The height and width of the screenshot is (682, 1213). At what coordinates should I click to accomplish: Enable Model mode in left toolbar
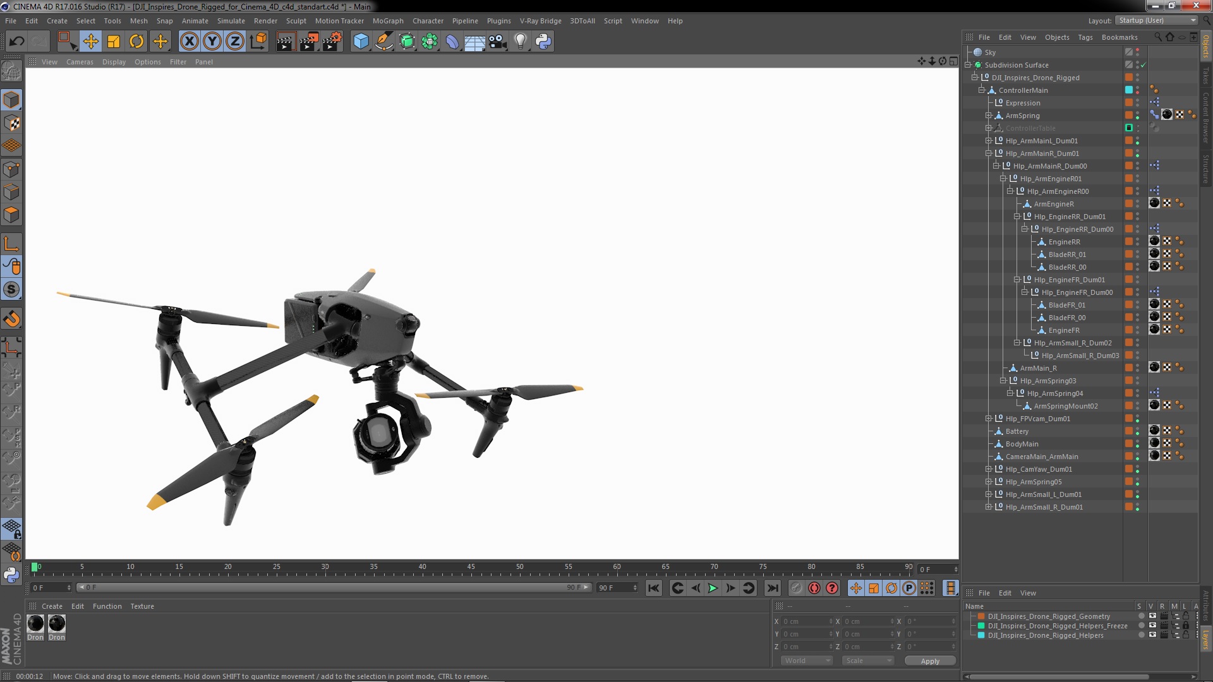(11, 100)
